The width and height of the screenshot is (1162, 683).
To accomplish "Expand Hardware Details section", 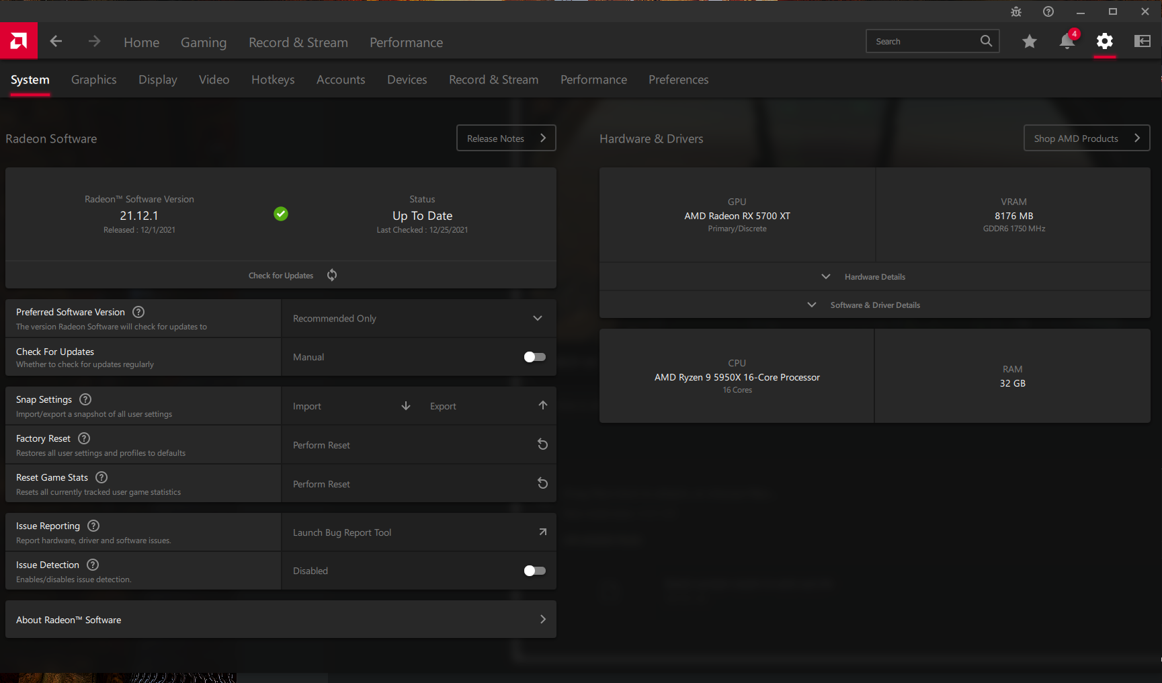I will pyautogui.click(x=875, y=276).
